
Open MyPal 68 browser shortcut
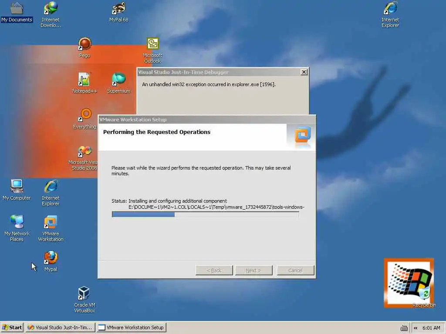coord(118,13)
